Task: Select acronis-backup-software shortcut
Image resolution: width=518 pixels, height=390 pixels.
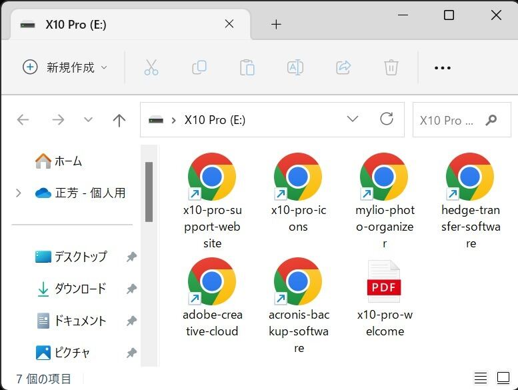Action: tap(298, 305)
